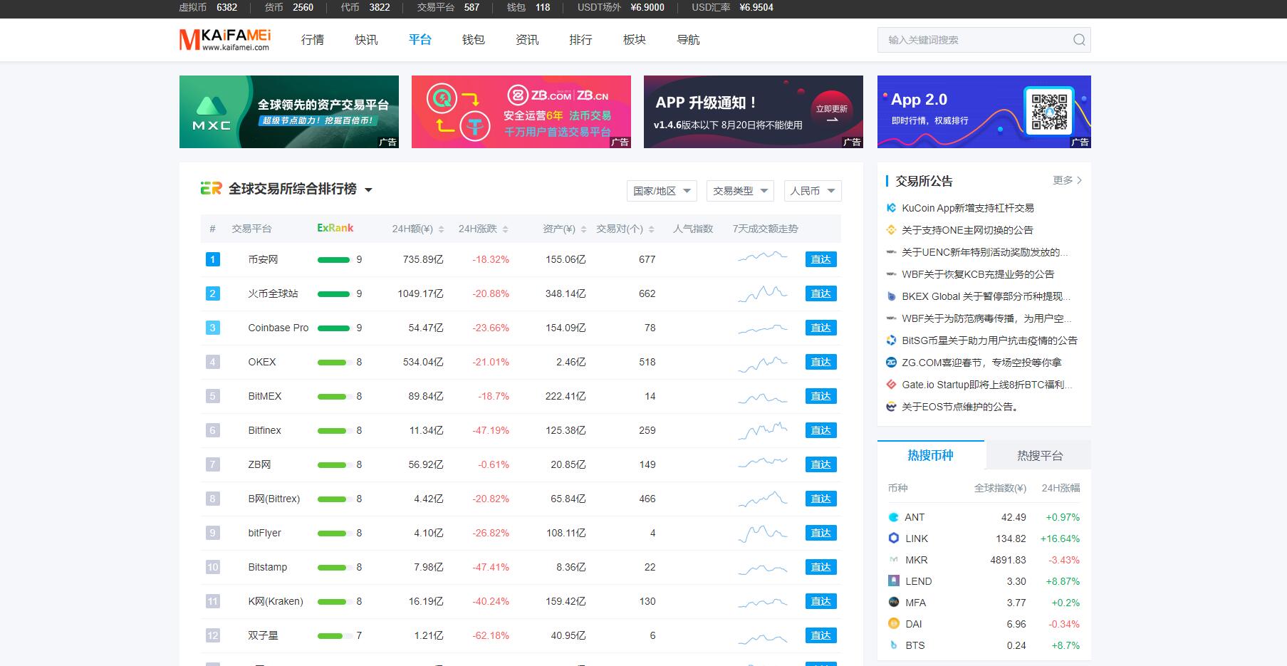1287x666 pixels.
Task: Click the ANT coin icon
Action: 894,517
